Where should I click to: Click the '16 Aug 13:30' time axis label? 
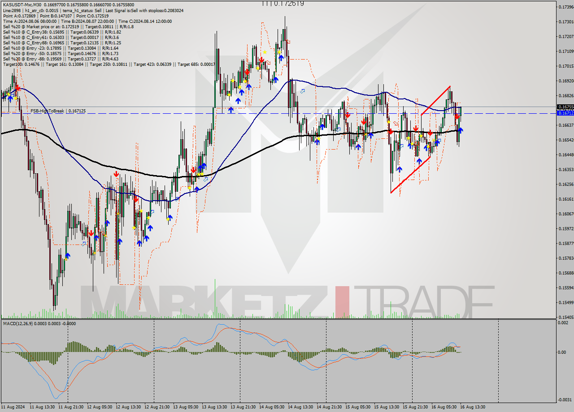coord(472,407)
